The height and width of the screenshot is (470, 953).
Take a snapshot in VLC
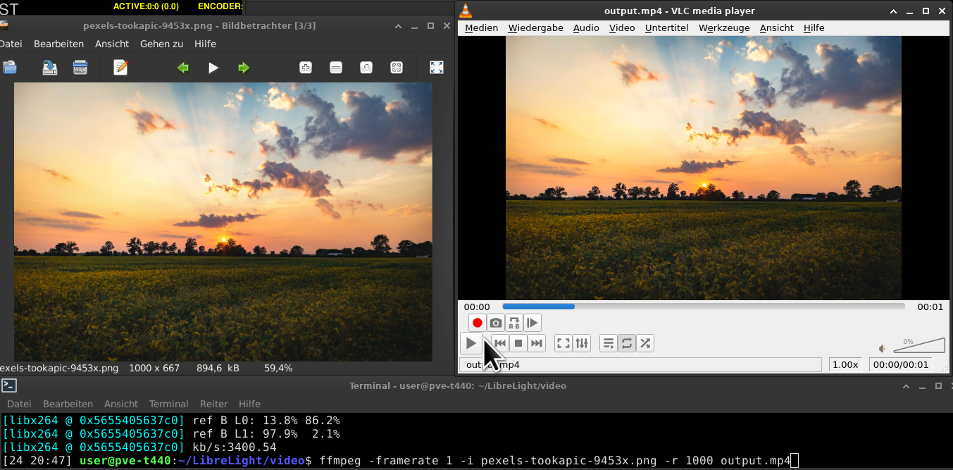496,323
